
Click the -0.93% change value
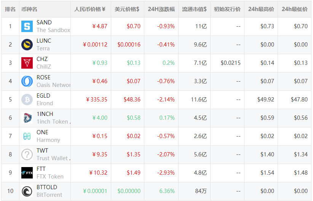[166, 26]
